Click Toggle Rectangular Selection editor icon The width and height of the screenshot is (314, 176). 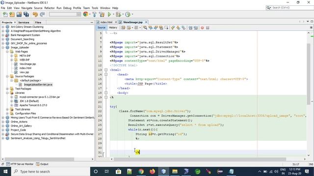click(x=166, y=28)
